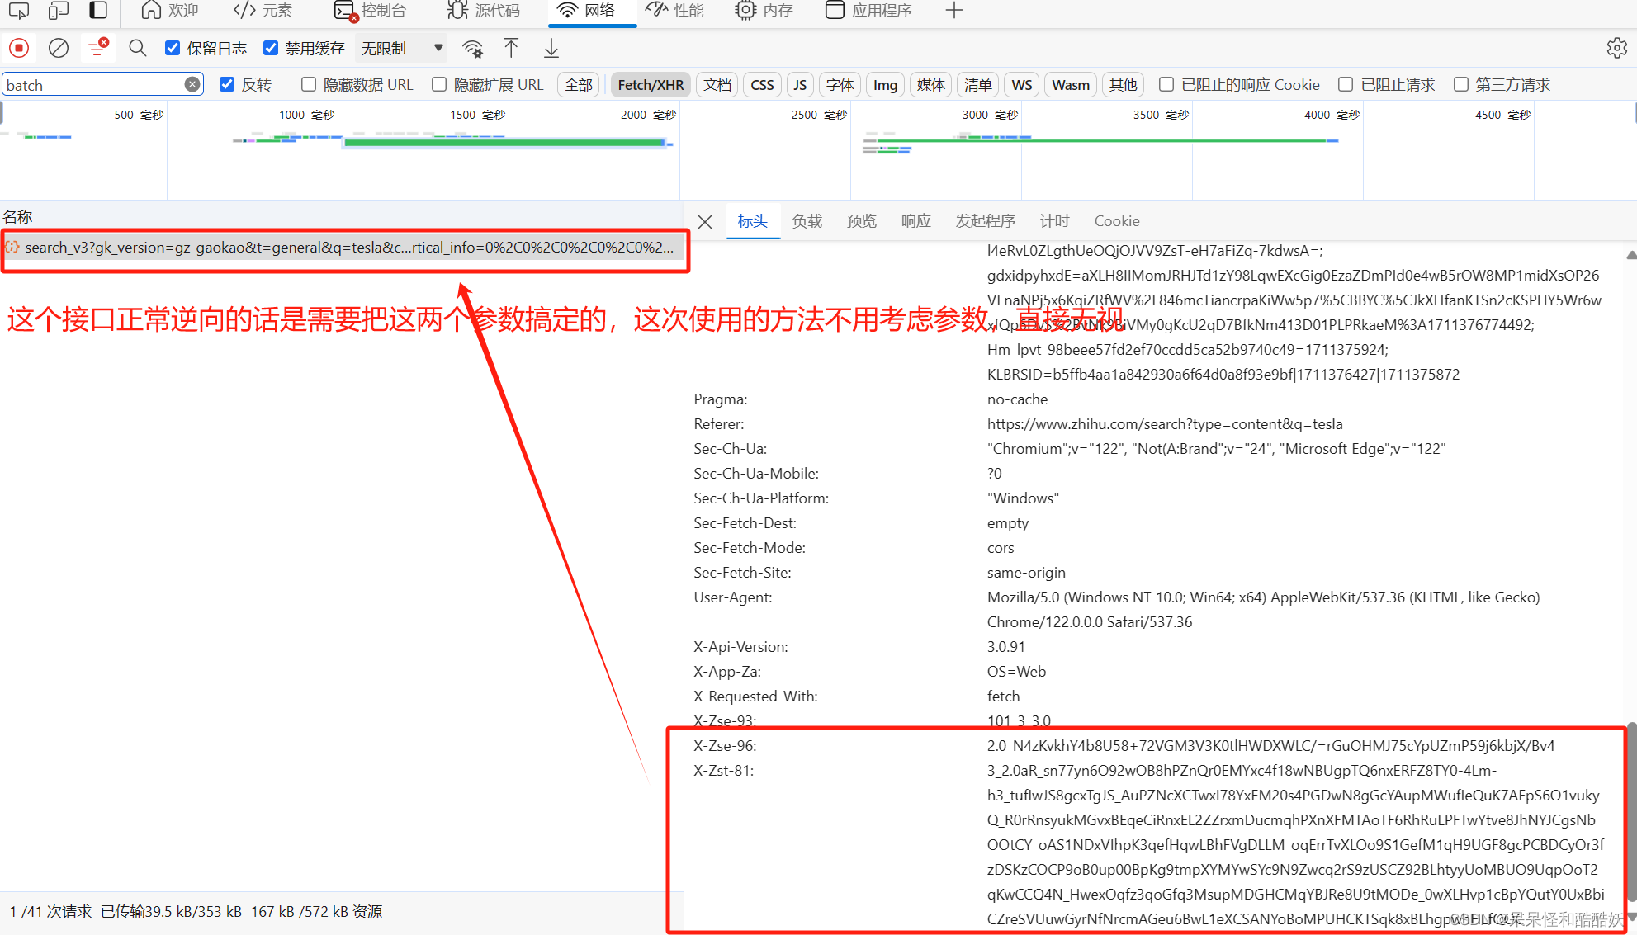The height and width of the screenshot is (935, 1637).
Task: Clear the batch filter text
Action: point(192,84)
